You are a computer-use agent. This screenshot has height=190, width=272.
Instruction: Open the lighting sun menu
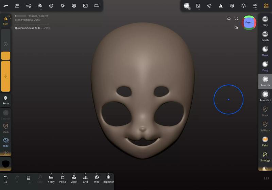click(x=63, y=6)
